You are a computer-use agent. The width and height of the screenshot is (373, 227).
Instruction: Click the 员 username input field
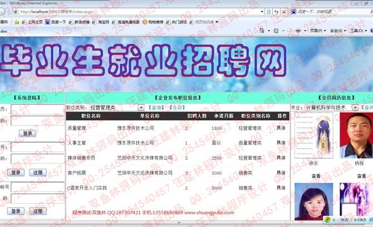(x=38, y=109)
